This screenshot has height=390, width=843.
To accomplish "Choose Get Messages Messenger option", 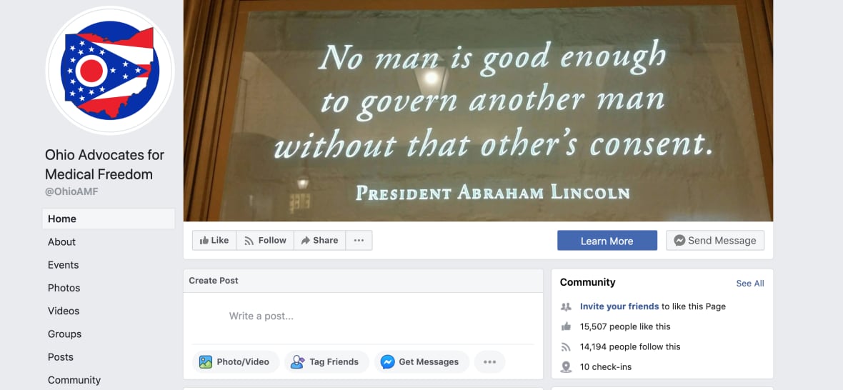I will click(421, 362).
